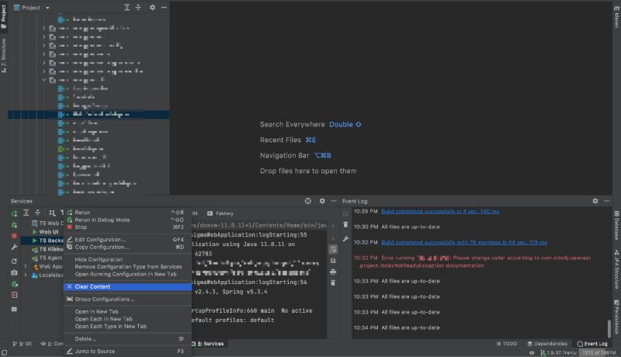The height and width of the screenshot is (357, 621).
Task: Click the layout icon at bottom of Services sidebar
Action: pyautogui.click(x=14, y=309)
